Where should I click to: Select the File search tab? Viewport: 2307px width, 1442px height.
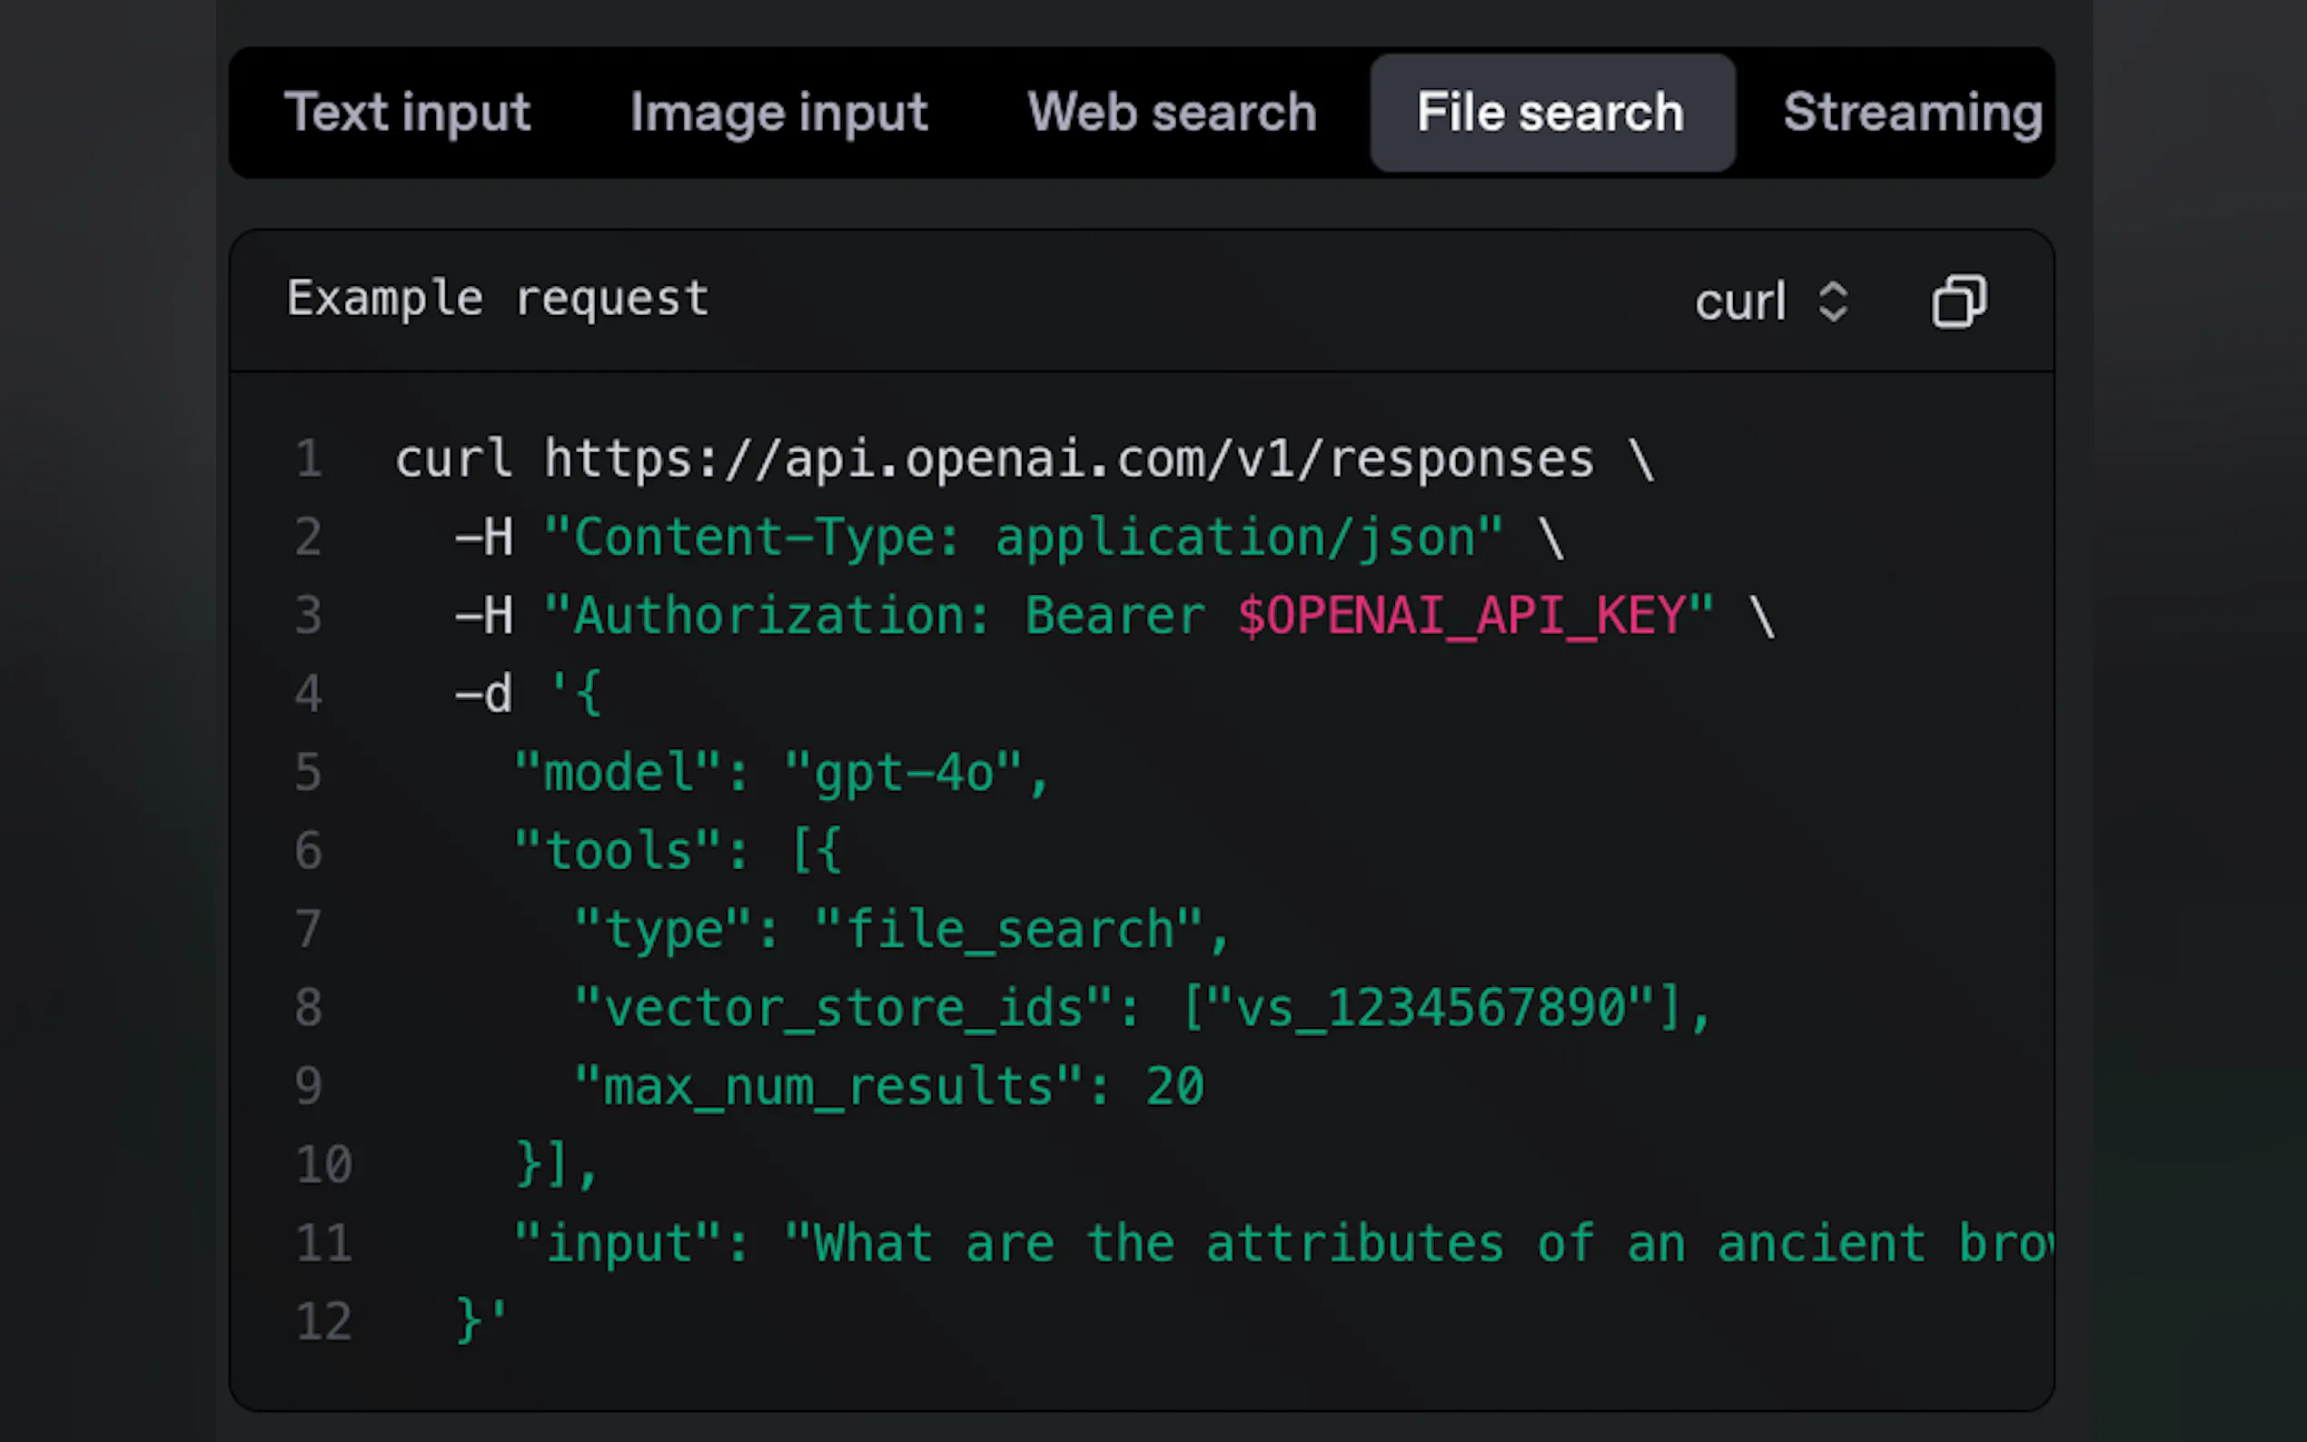tap(1550, 113)
